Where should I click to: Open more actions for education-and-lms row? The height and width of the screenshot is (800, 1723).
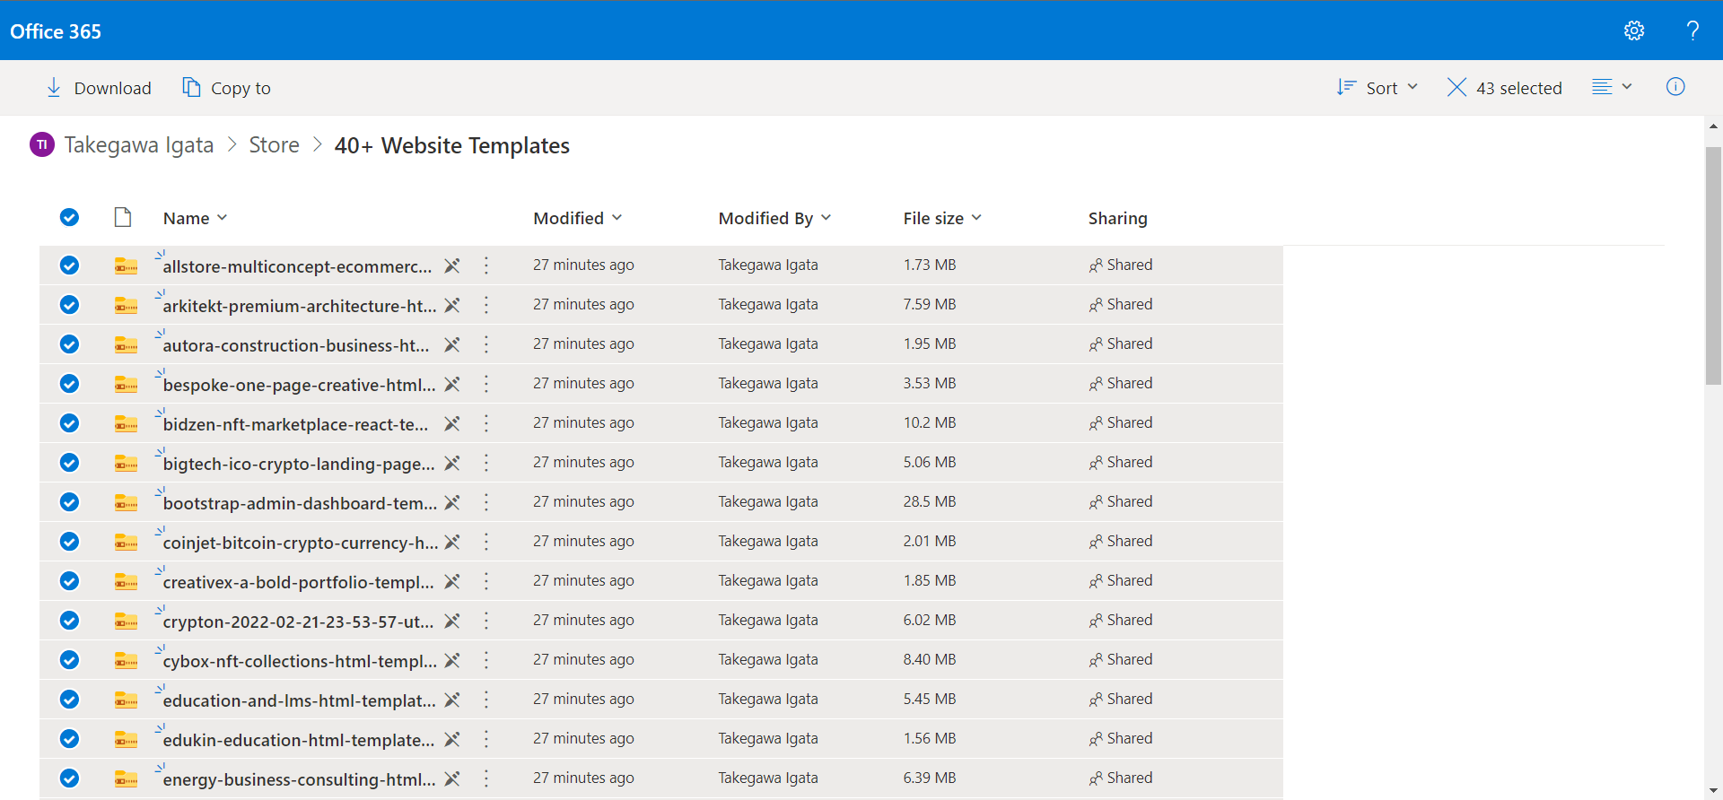click(x=486, y=700)
